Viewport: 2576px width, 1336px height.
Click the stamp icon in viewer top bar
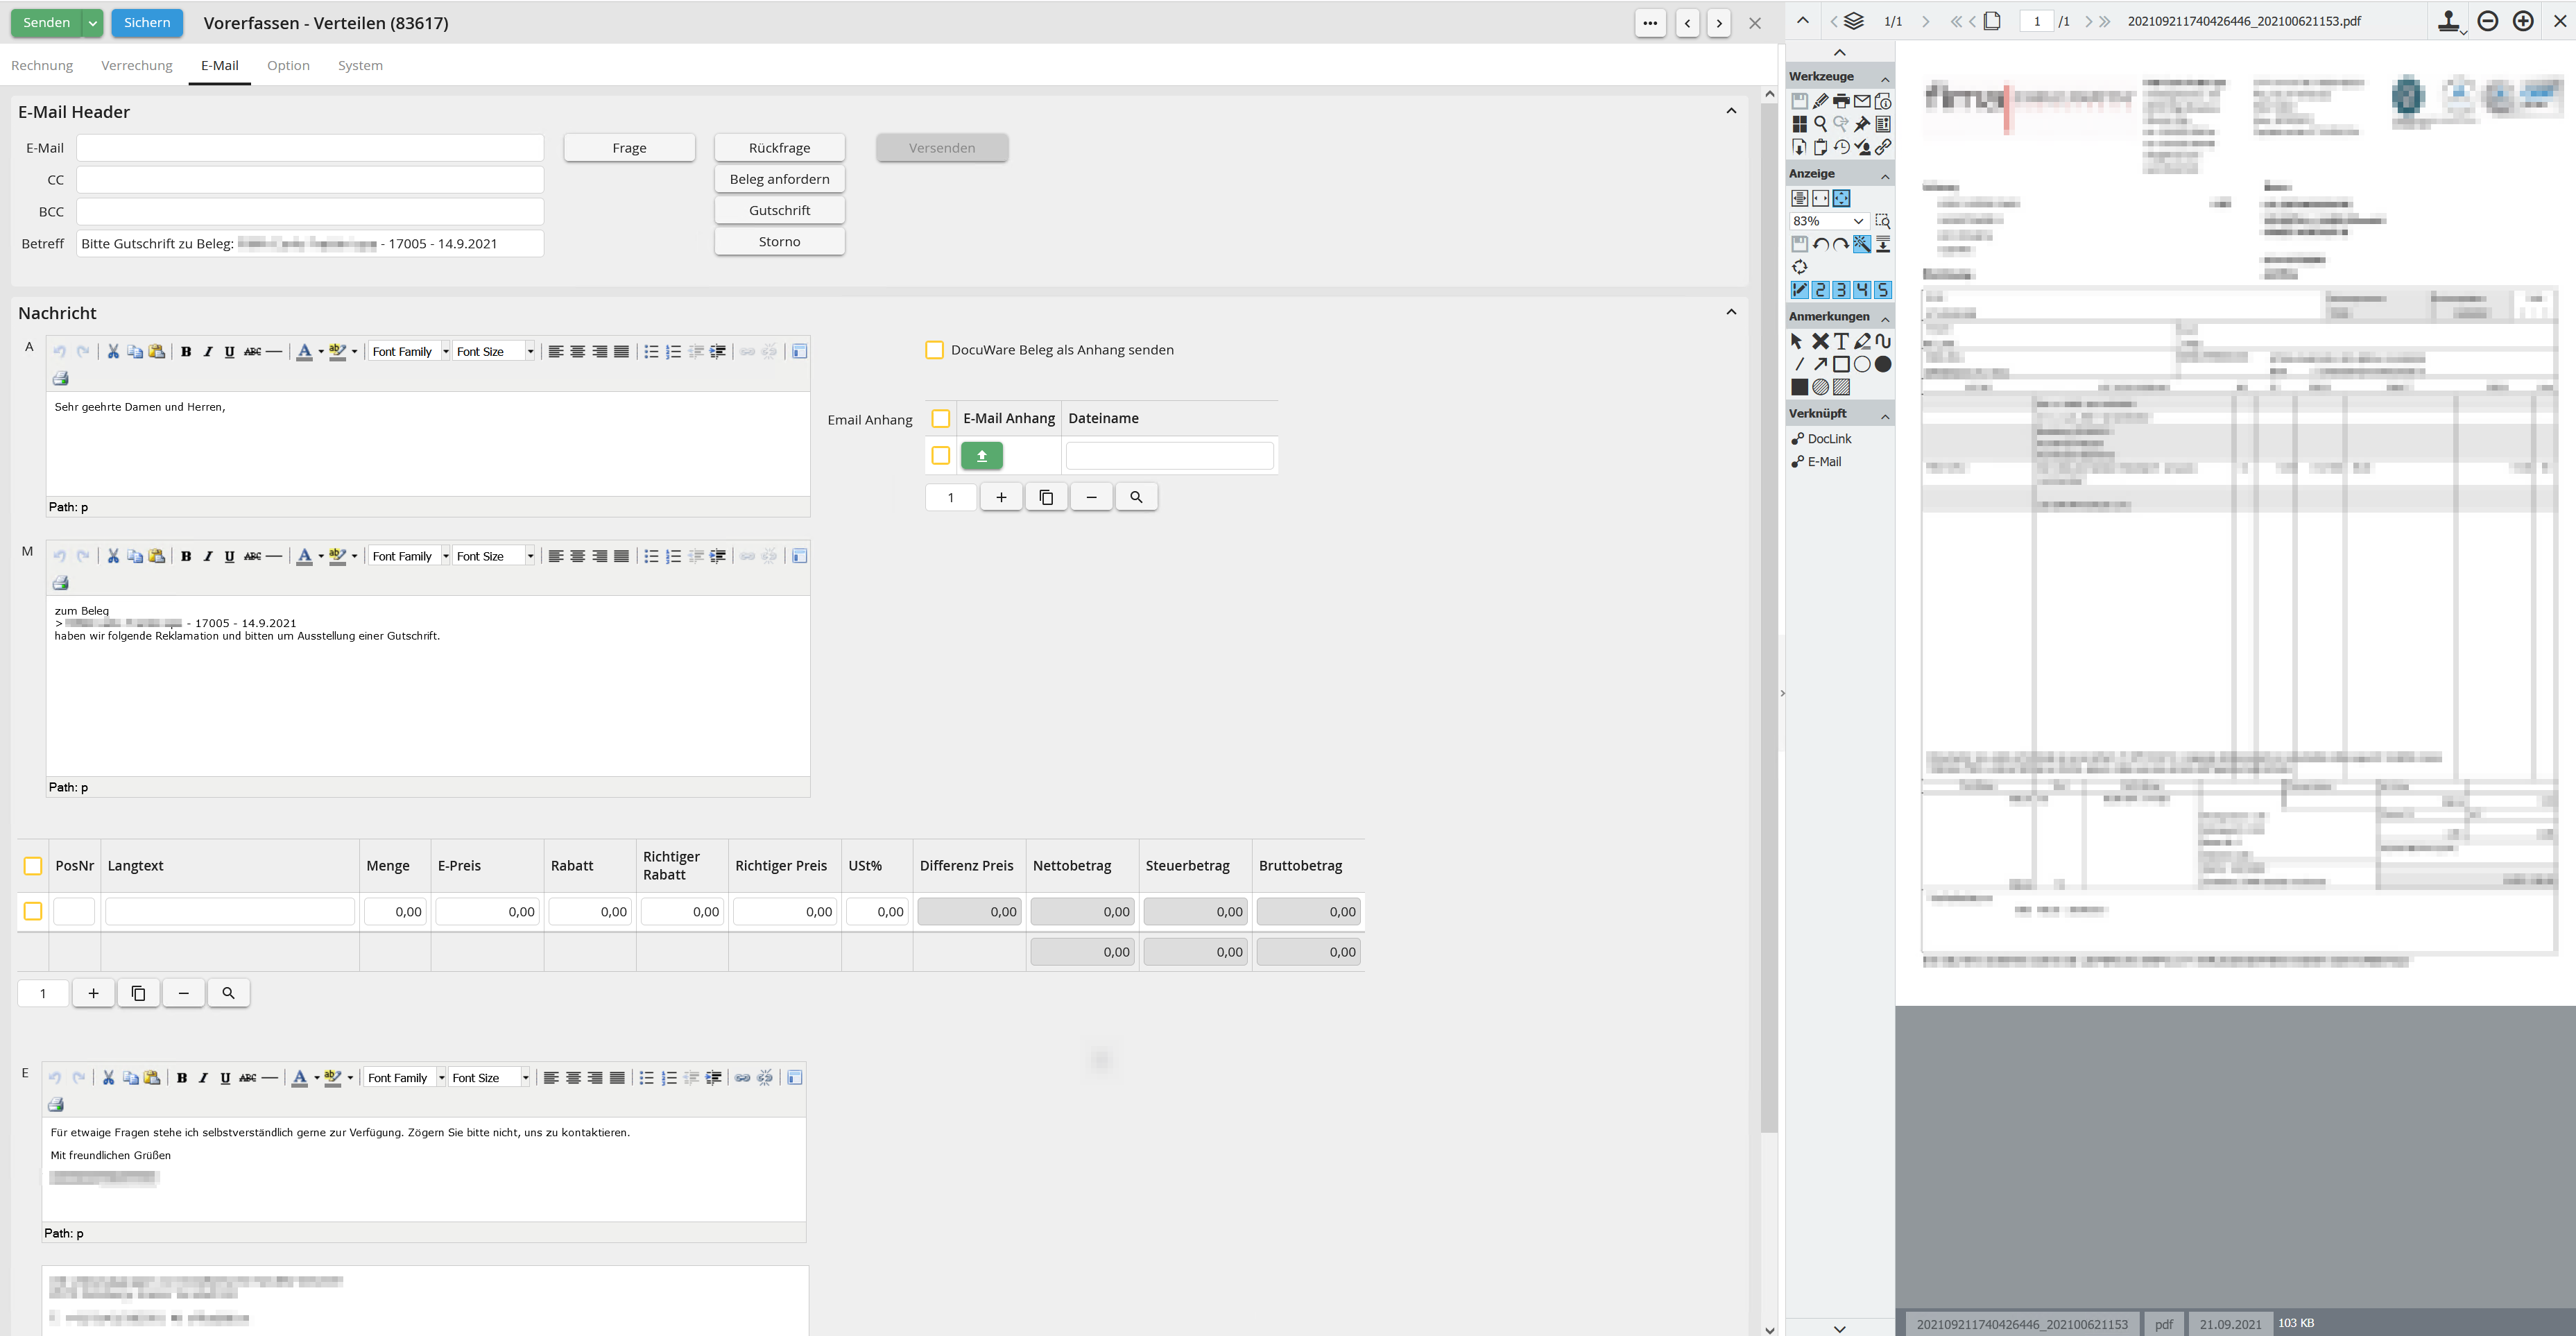point(2448,21)
